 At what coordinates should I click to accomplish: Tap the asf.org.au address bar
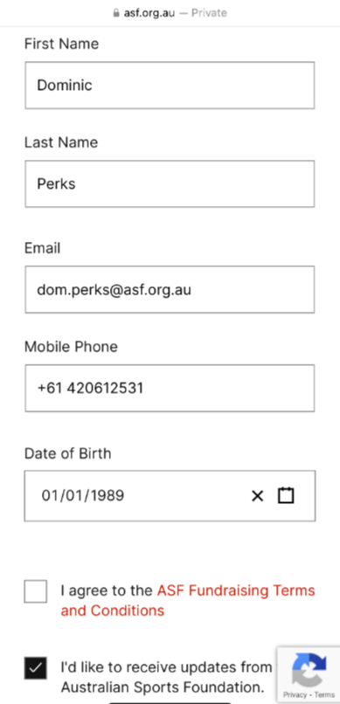tap(170, 13)
